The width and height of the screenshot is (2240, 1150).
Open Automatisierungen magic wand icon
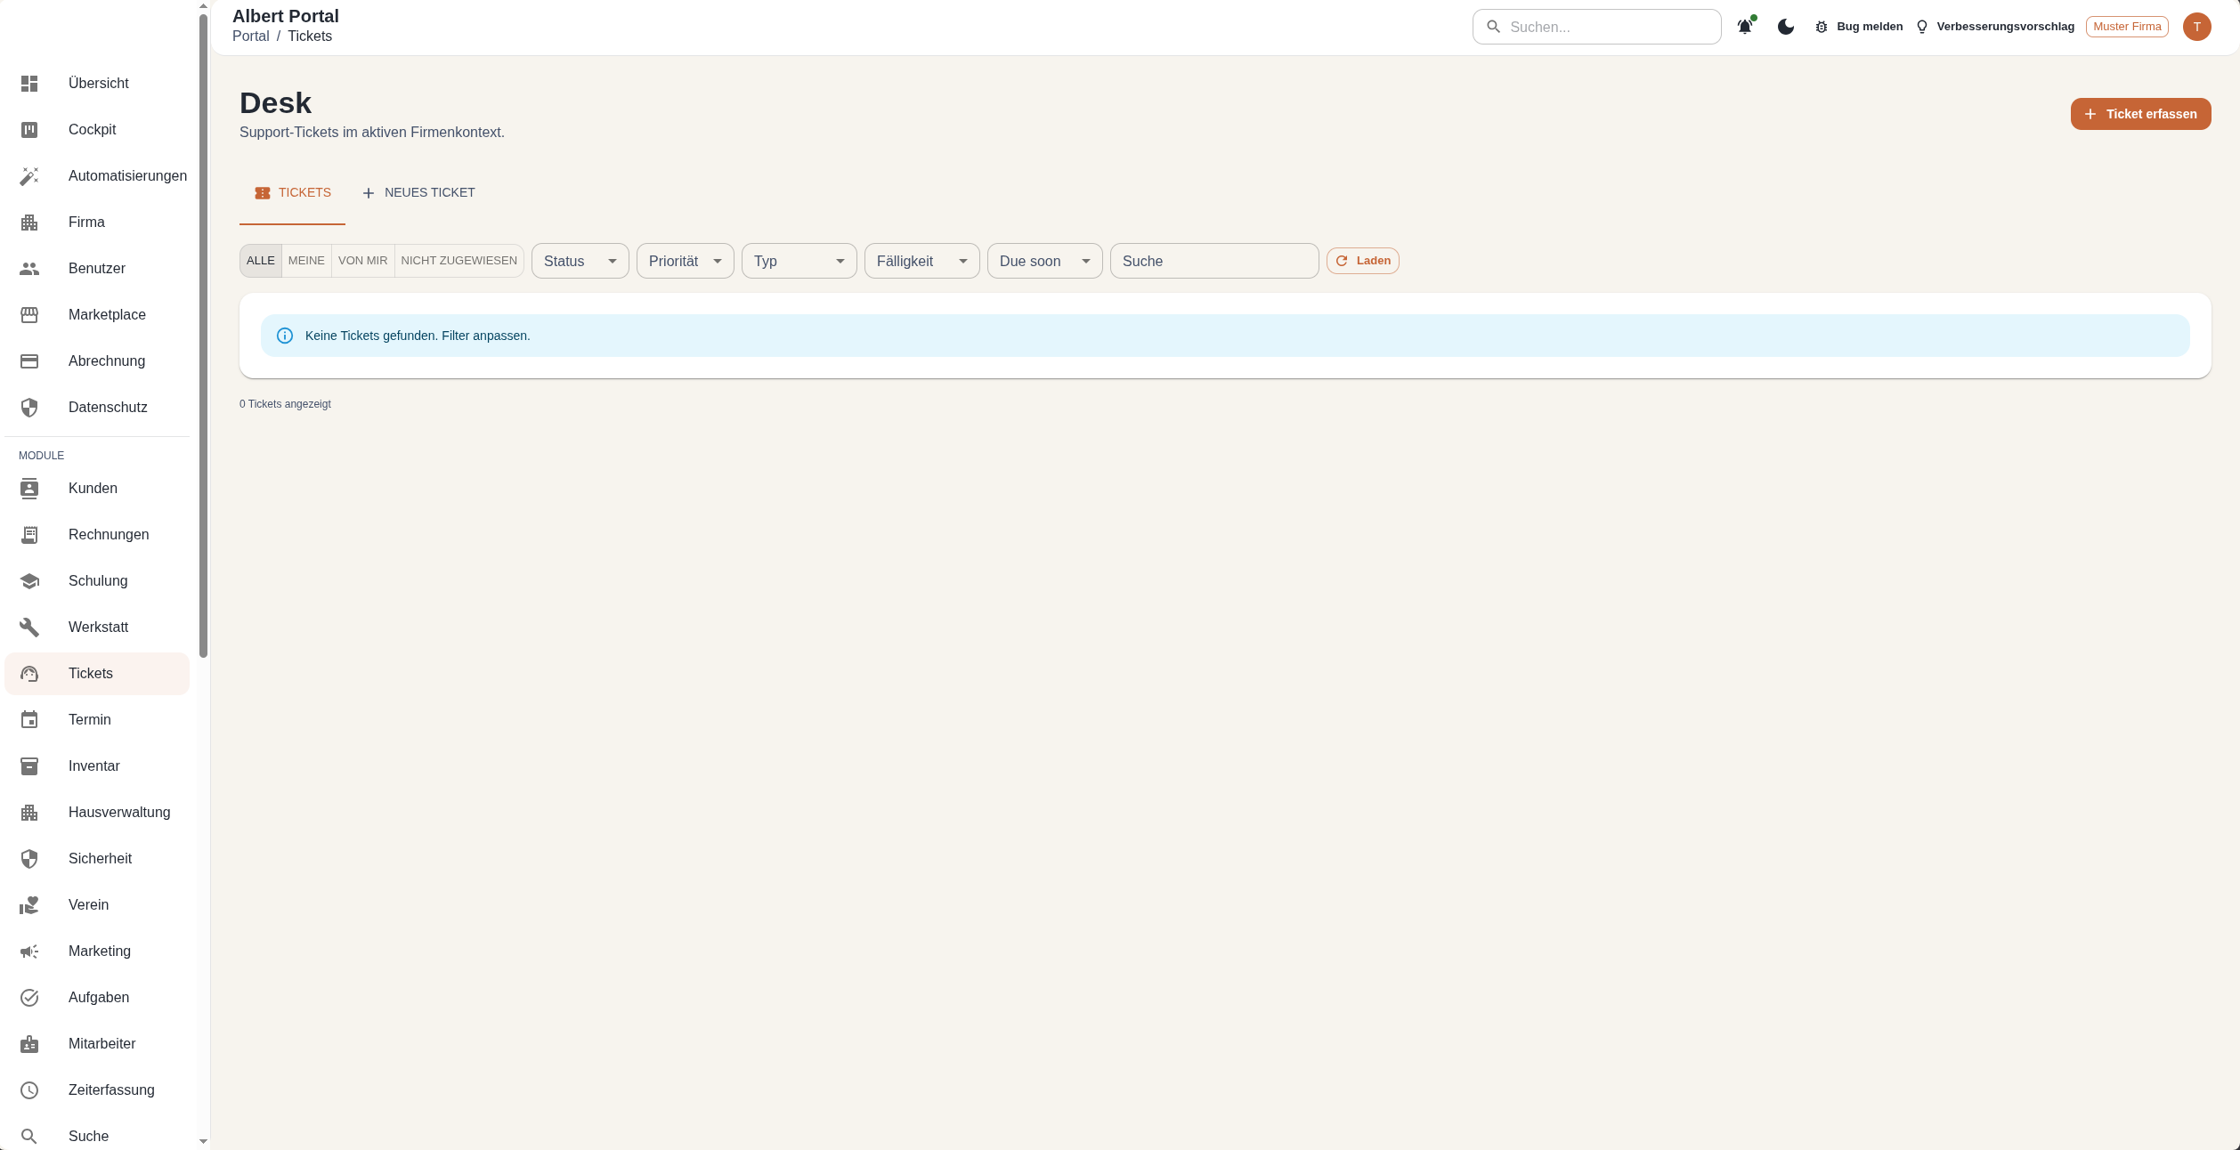pyautogui.click(x=29, y=176)
